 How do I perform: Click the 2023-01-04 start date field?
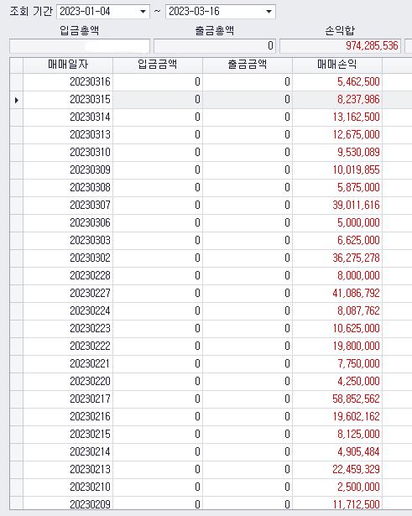103,12
